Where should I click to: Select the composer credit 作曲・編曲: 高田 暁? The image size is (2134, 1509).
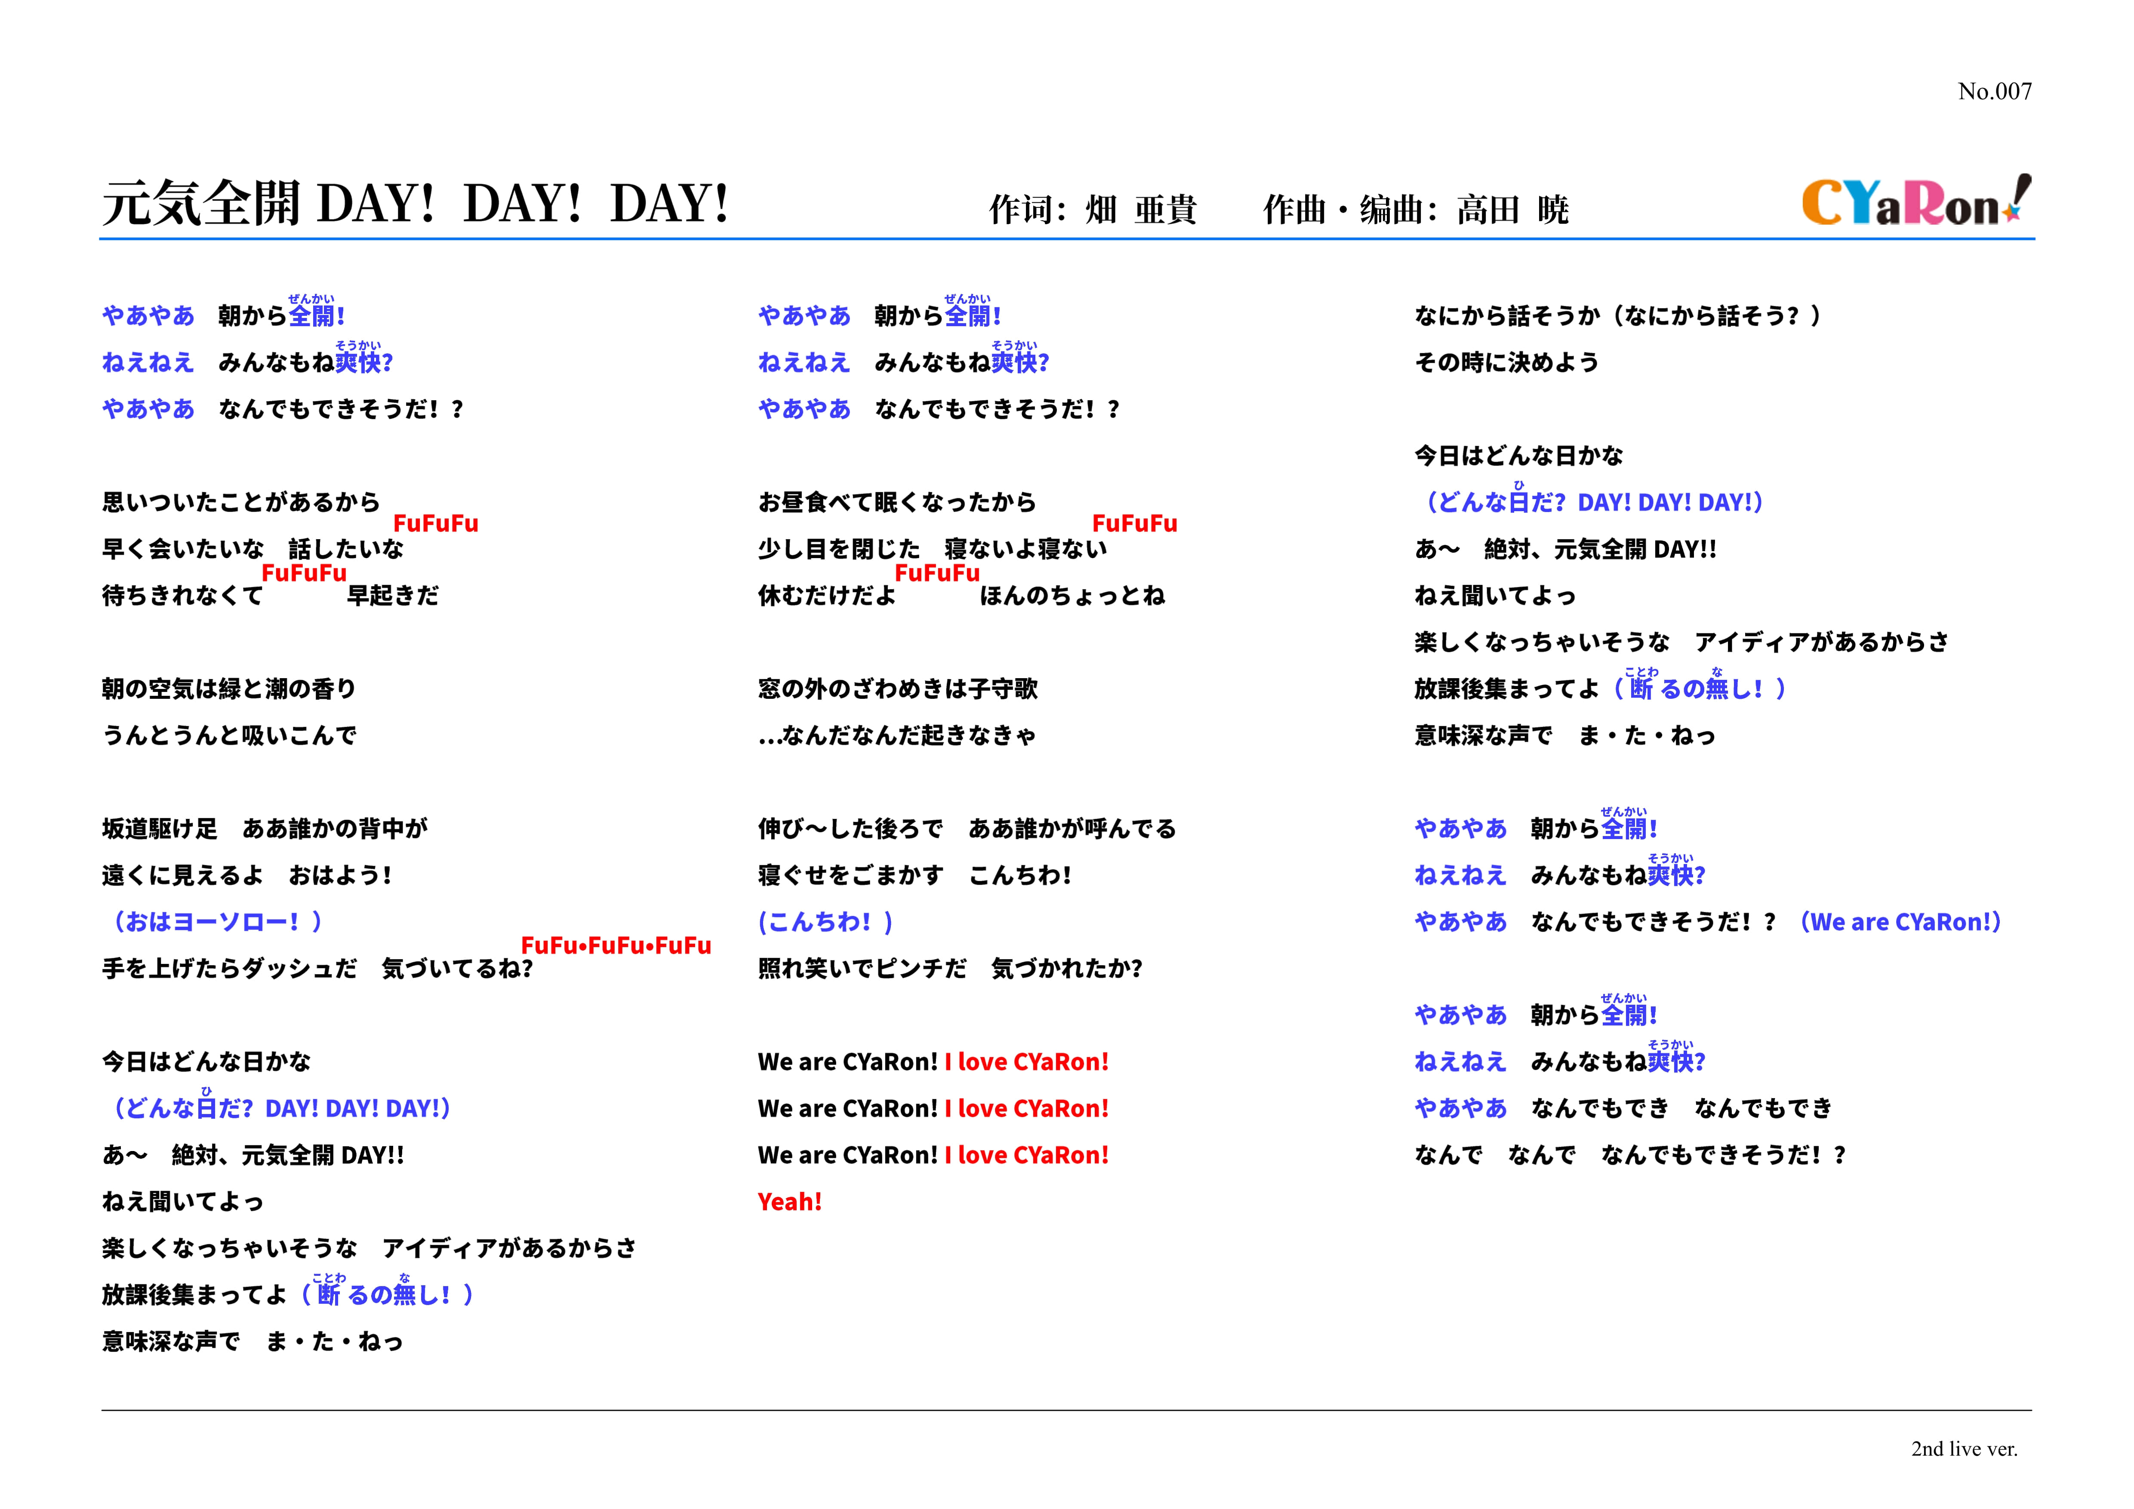pyautogui.click(x=1415, y=210)
